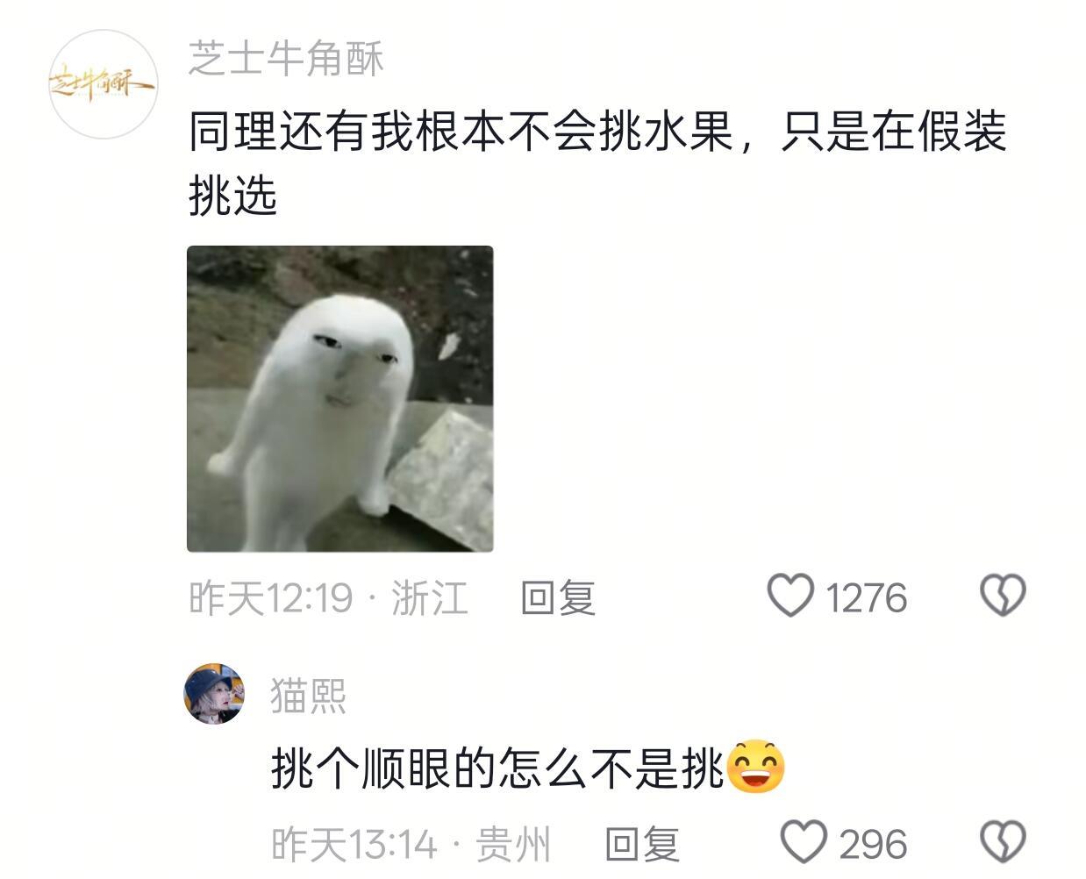Screen dimensions: 1086x879
Task: Open 猫熙 profile avatar
Action: tap(214, 693)
